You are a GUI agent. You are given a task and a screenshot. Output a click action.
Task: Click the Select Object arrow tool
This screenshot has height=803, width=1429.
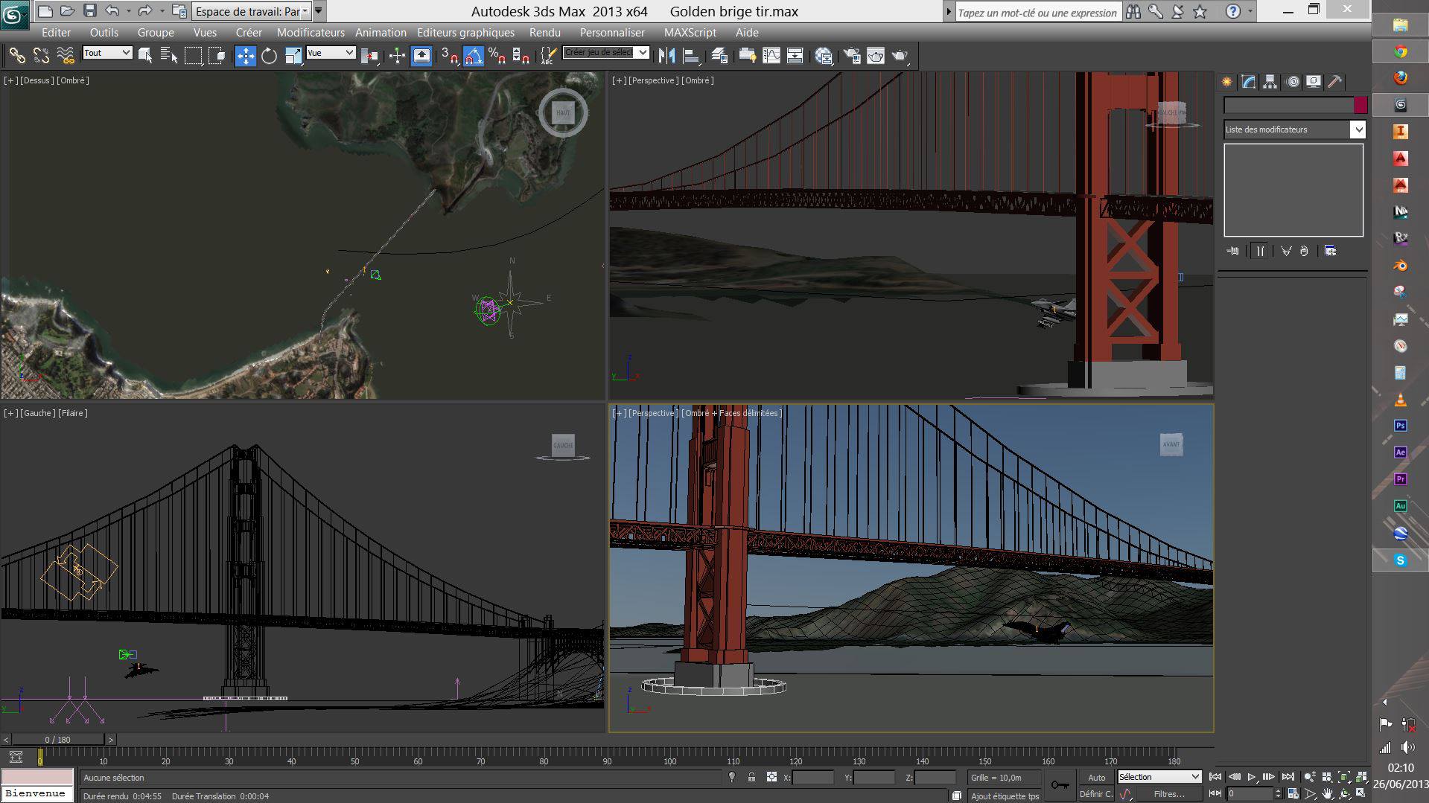(x=144, y=56)
